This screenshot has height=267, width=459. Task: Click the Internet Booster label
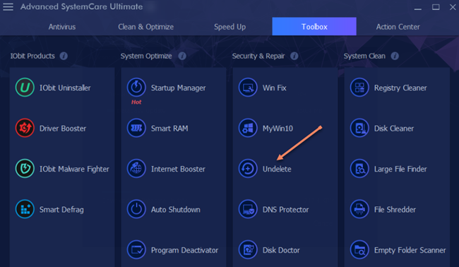[x=178, y=169]
